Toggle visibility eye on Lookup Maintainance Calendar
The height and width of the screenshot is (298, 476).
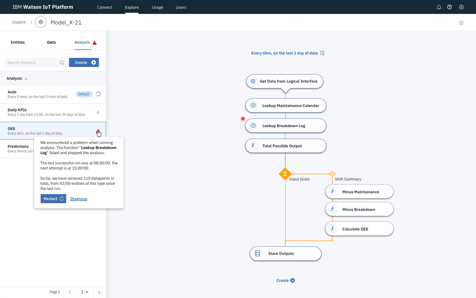click(253, 105)
